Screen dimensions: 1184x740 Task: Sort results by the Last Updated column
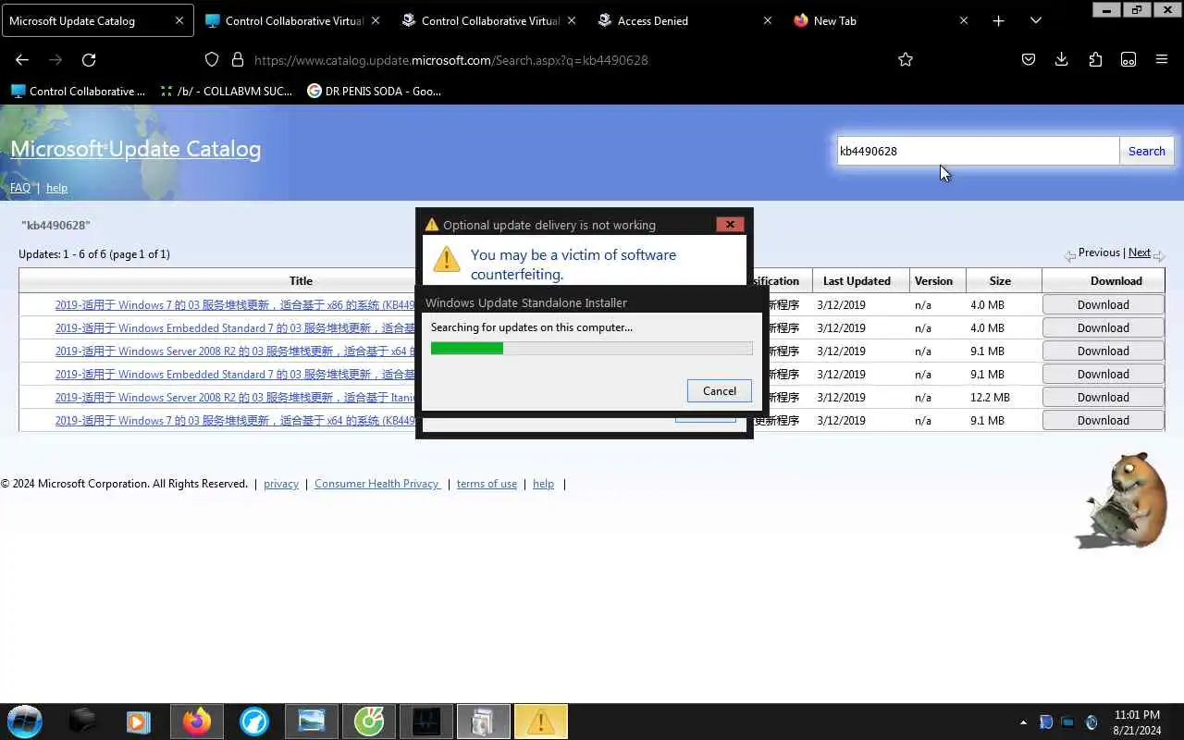pos(857,280)
